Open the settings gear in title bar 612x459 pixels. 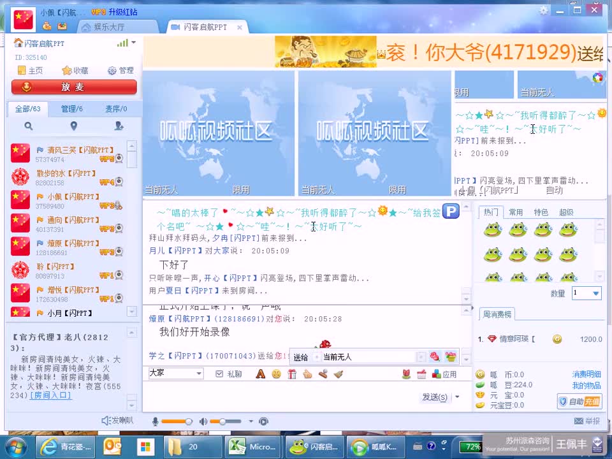(x=543, y=11)
